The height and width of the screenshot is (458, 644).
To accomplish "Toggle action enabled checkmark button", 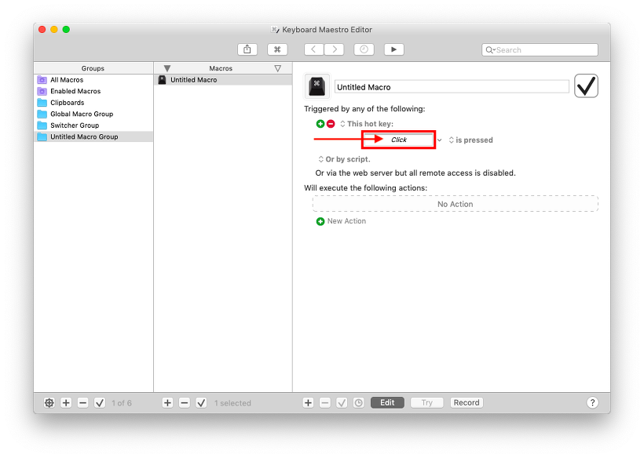I will click(342, 402).
